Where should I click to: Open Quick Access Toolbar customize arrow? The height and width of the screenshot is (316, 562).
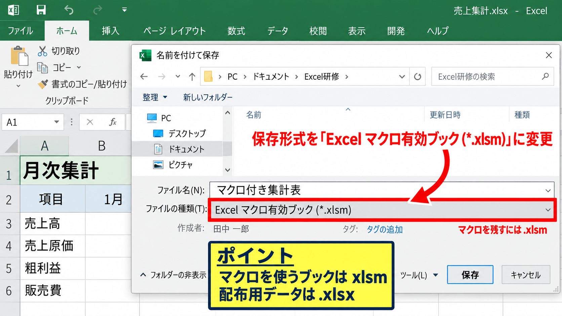pos(124,10)
